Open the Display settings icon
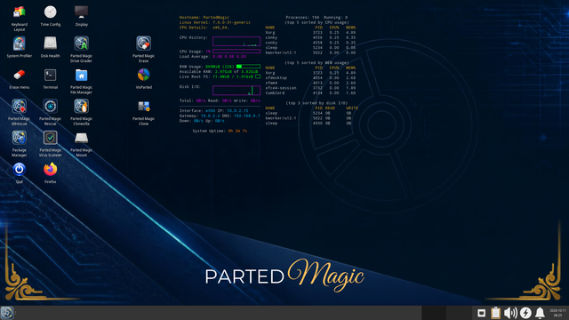 point(81,12)
